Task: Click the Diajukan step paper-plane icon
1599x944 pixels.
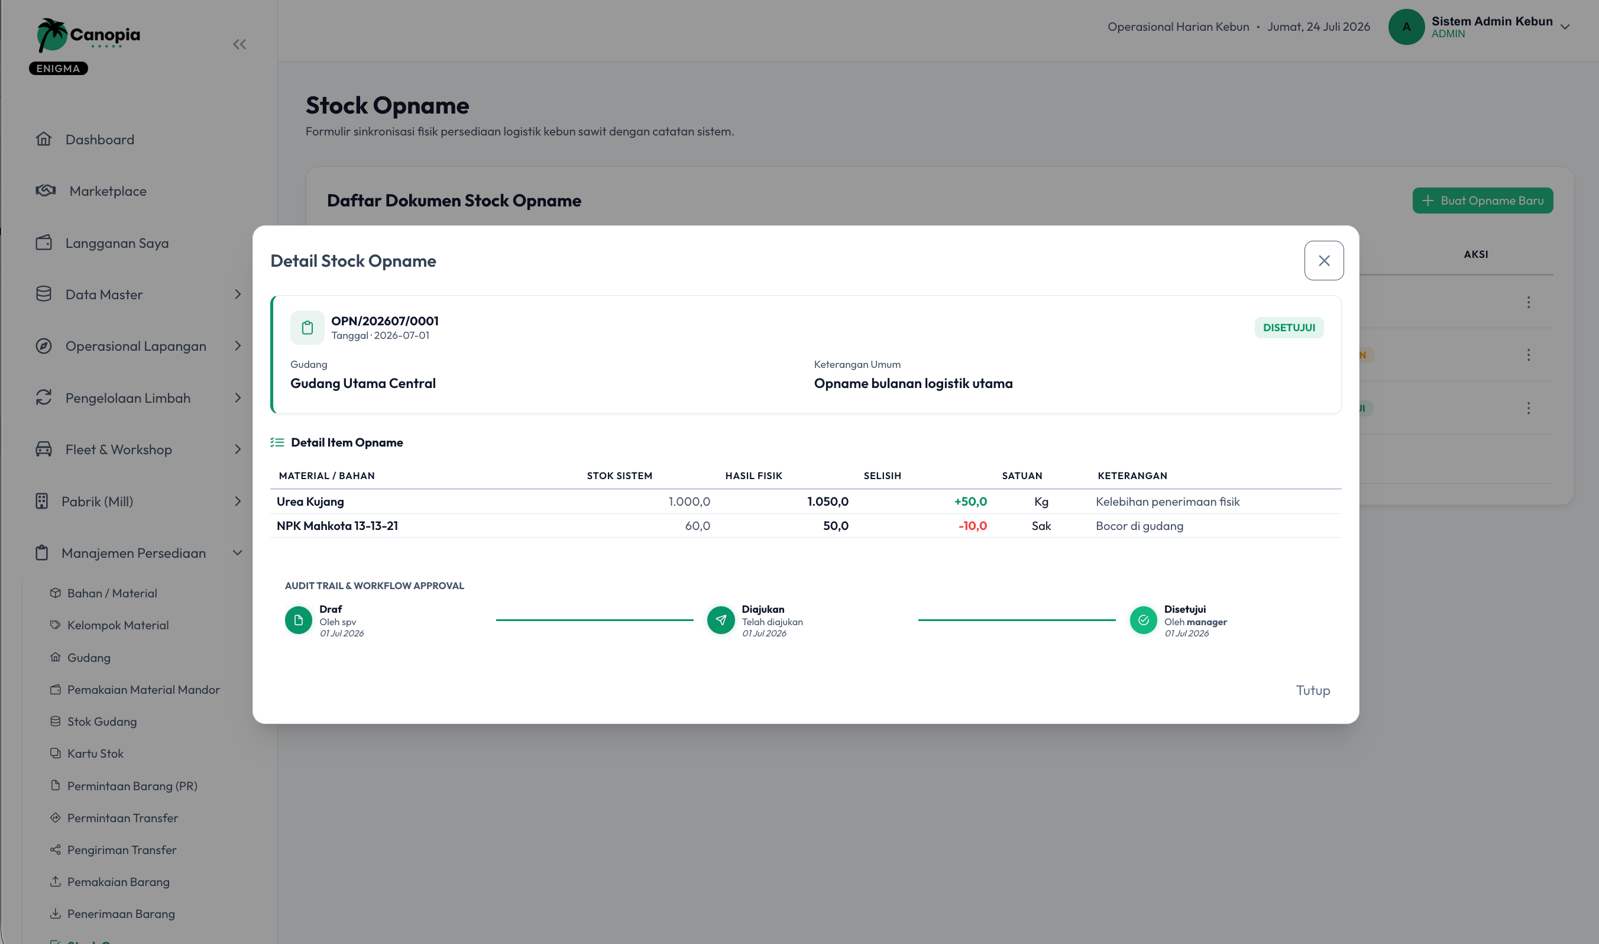Action: (x=720, y=620)
